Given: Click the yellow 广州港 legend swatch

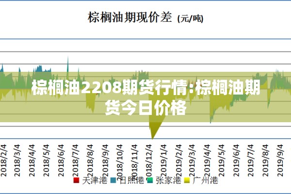Looking at the screenshot, I should (187, 180).
